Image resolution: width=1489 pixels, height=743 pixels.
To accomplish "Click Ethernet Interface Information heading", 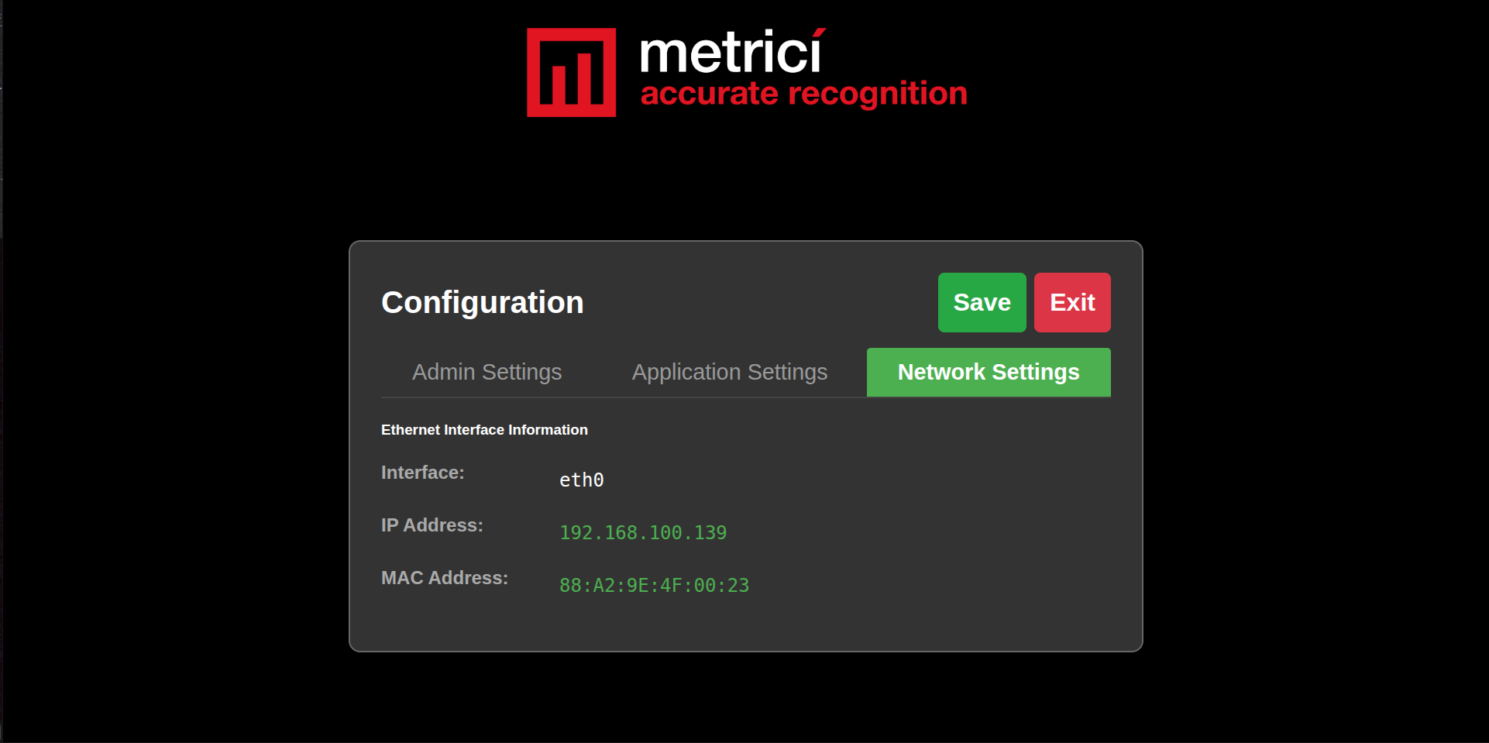I will [484, 430].
